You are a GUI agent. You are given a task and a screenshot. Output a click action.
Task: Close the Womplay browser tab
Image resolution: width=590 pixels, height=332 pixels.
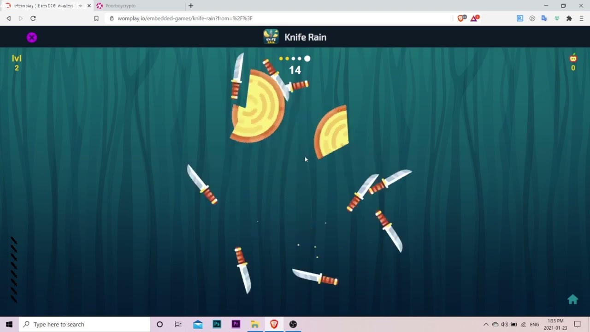pyautogui.click(x=89, y=6)
